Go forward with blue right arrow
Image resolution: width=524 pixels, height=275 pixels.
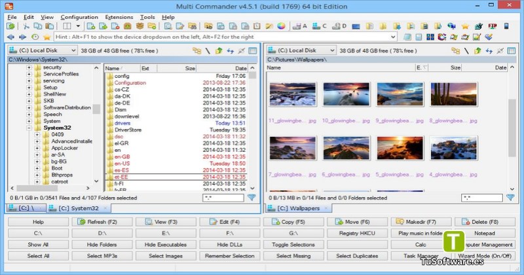[x=23, y=37]
